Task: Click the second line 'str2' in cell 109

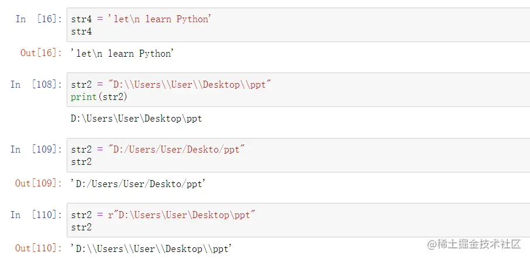Action: tap(81, 162)
